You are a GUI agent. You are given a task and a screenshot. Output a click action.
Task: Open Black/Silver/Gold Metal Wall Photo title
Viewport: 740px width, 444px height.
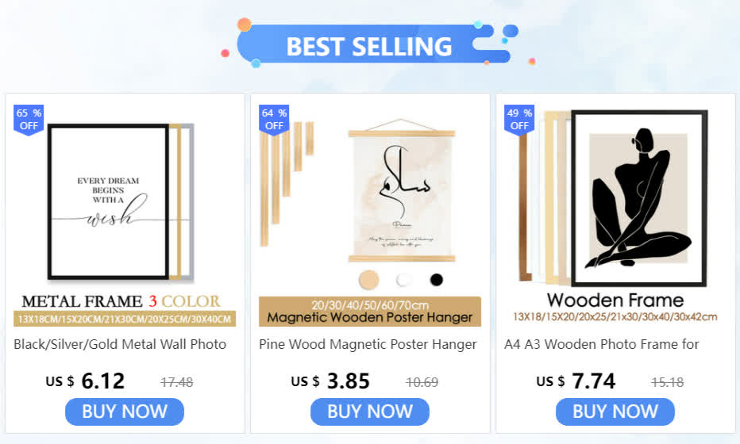coord(120,345)
